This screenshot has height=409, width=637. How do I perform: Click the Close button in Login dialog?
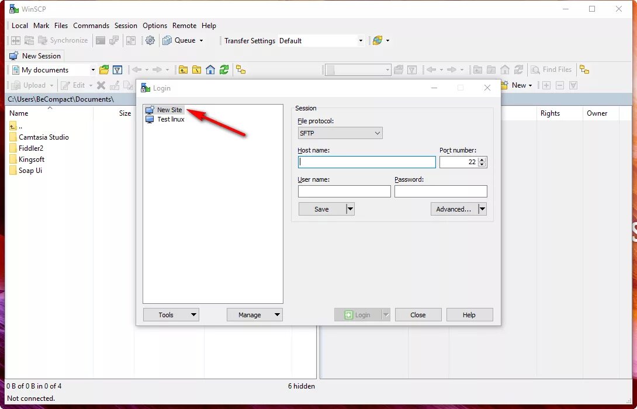click(418, 315)
